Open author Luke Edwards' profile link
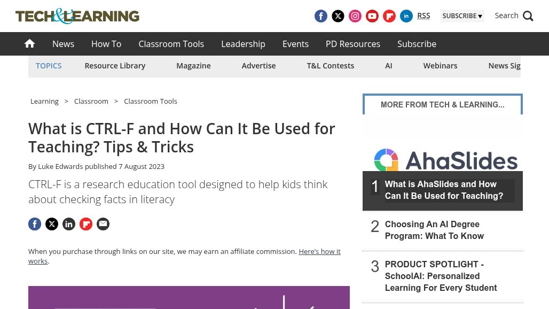 (60, 166)
